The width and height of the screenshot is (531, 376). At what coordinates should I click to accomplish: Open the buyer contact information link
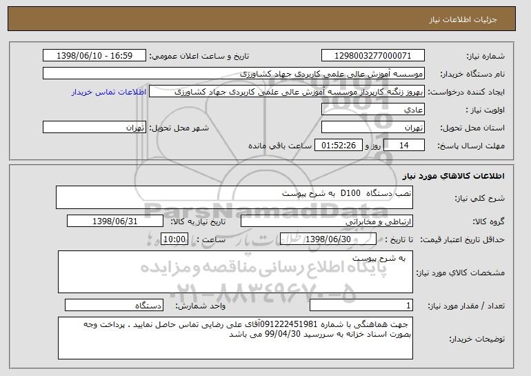coord(109,92)
